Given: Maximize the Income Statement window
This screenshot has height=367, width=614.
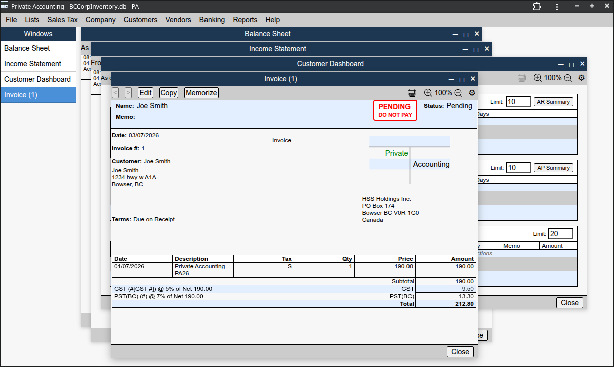Looking at the screenshot, I should [476, 49].
